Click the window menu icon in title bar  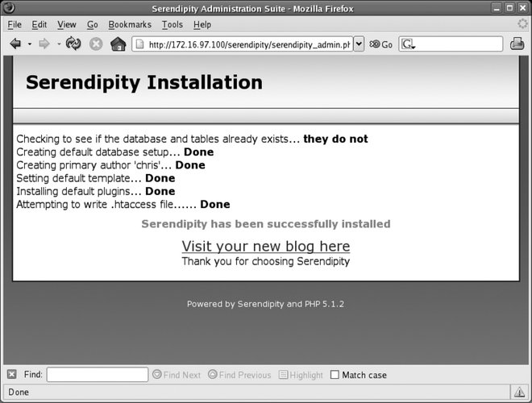coord(9,8)
